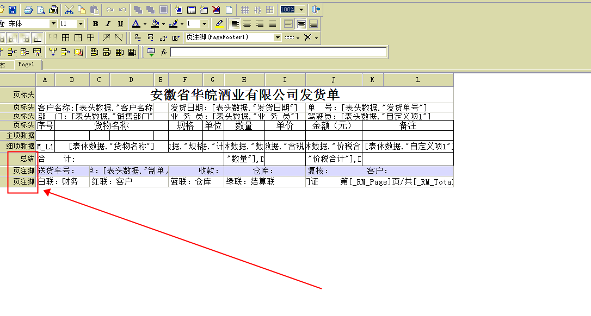Click the Copy icon
The height and width of the screenshot is (316, 591).
pos(82,9)
